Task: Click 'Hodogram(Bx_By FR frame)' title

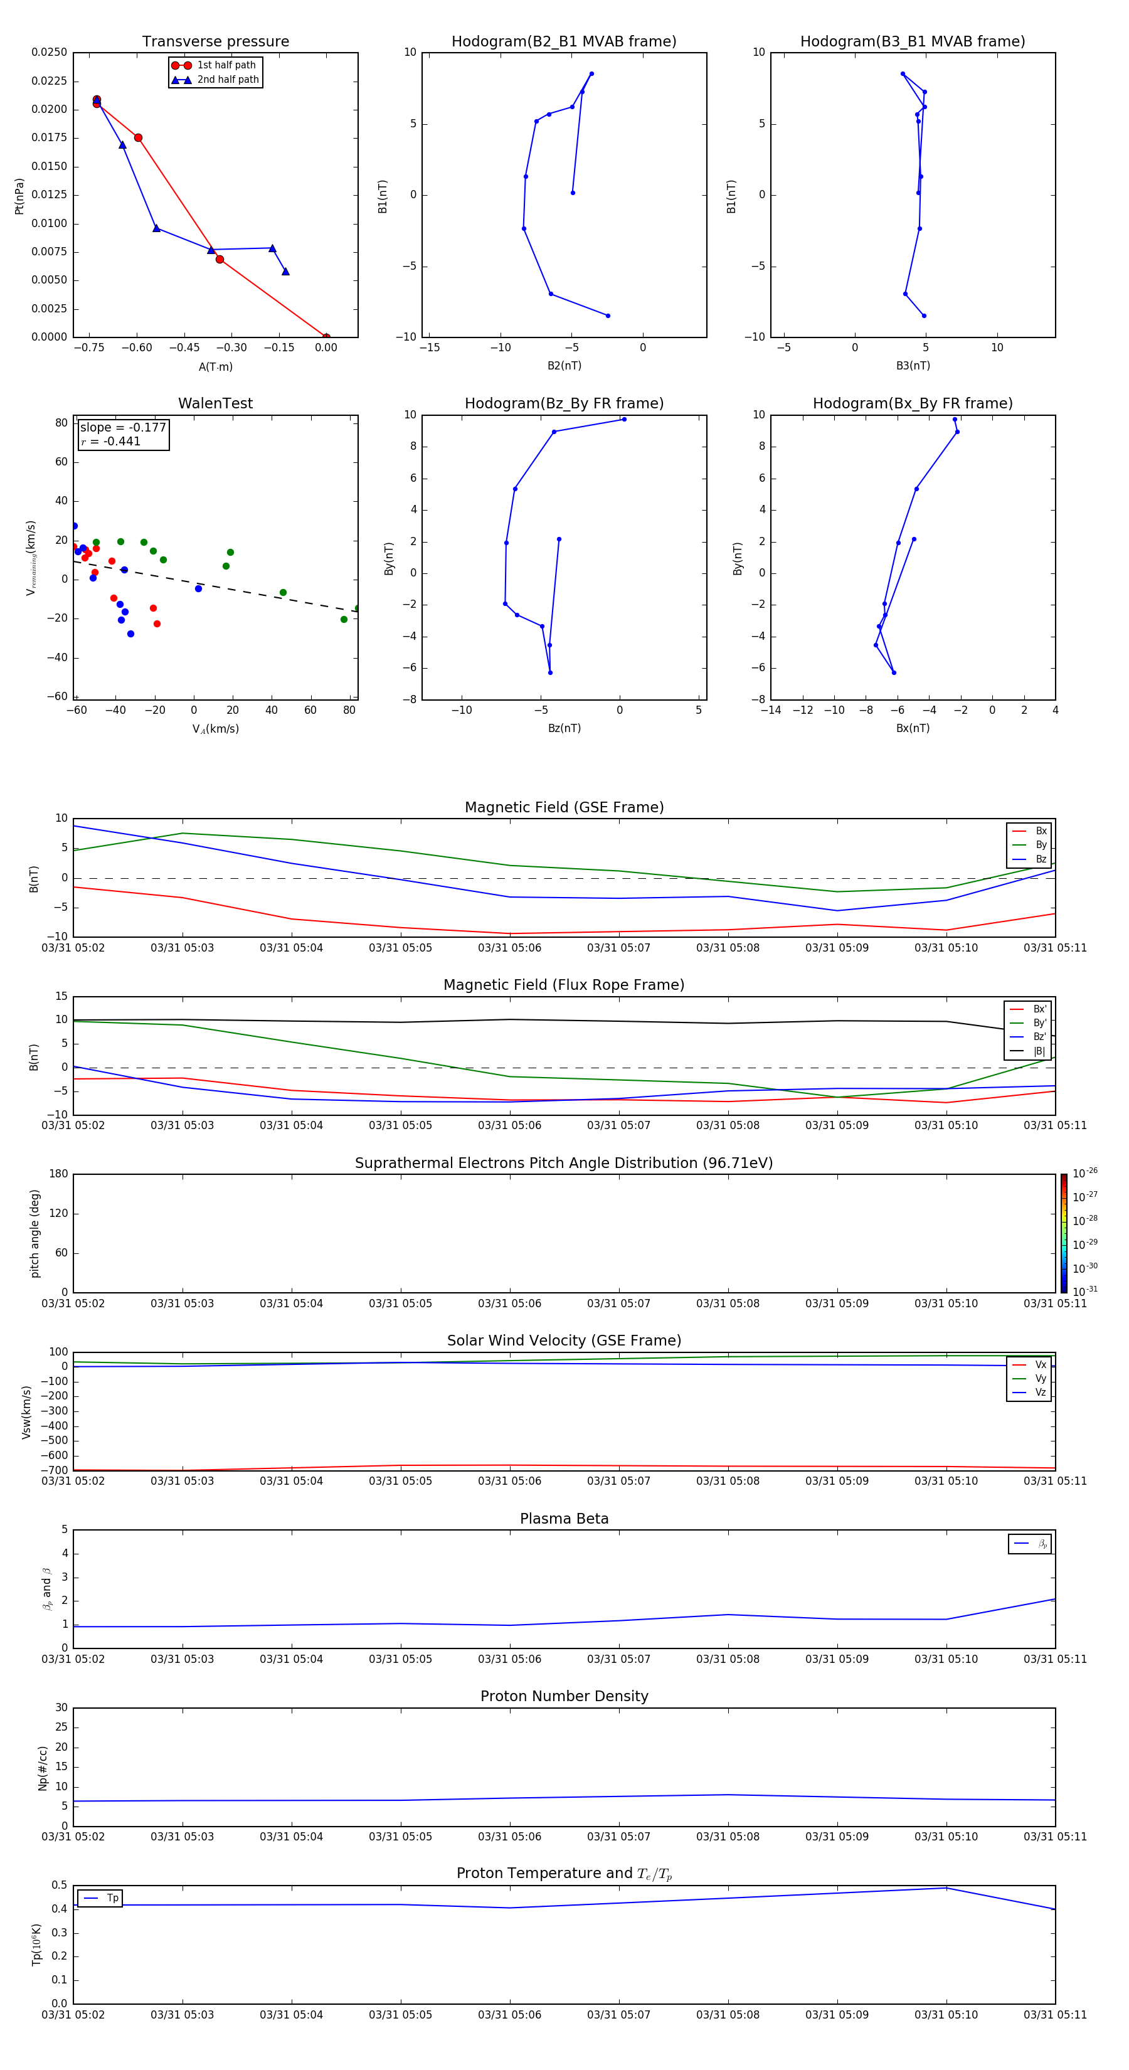Action: [x=913, y=403]
